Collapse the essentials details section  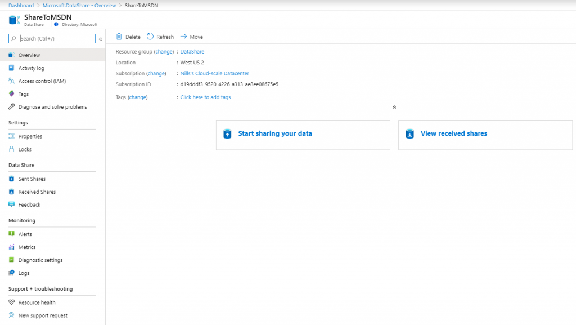click(394, 108)
